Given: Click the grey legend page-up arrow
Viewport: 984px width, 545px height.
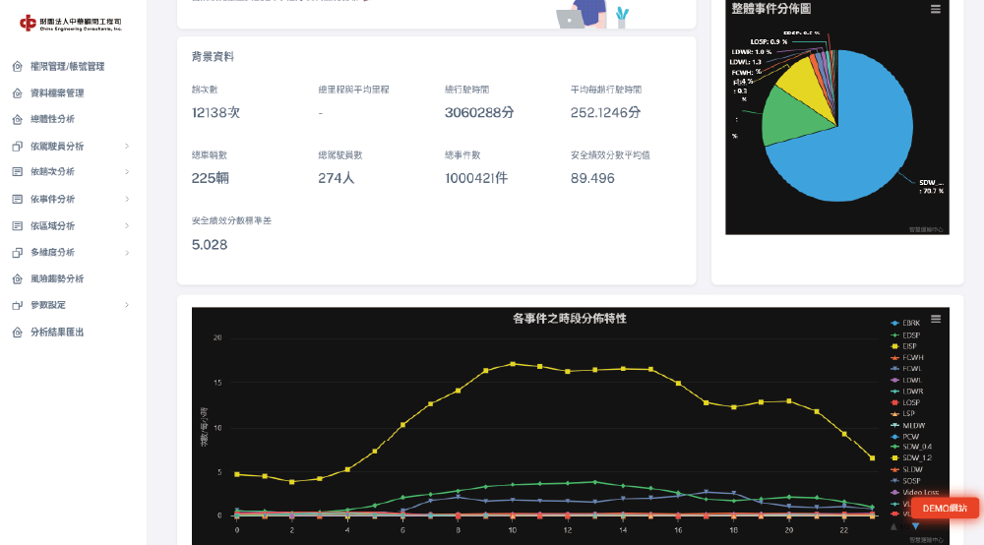Looking at the screenshot, I should (x=893, y=527).
